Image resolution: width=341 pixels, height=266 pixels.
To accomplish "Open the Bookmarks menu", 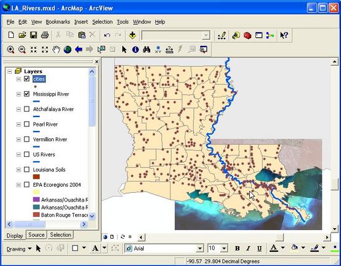I will pos(58,22).
